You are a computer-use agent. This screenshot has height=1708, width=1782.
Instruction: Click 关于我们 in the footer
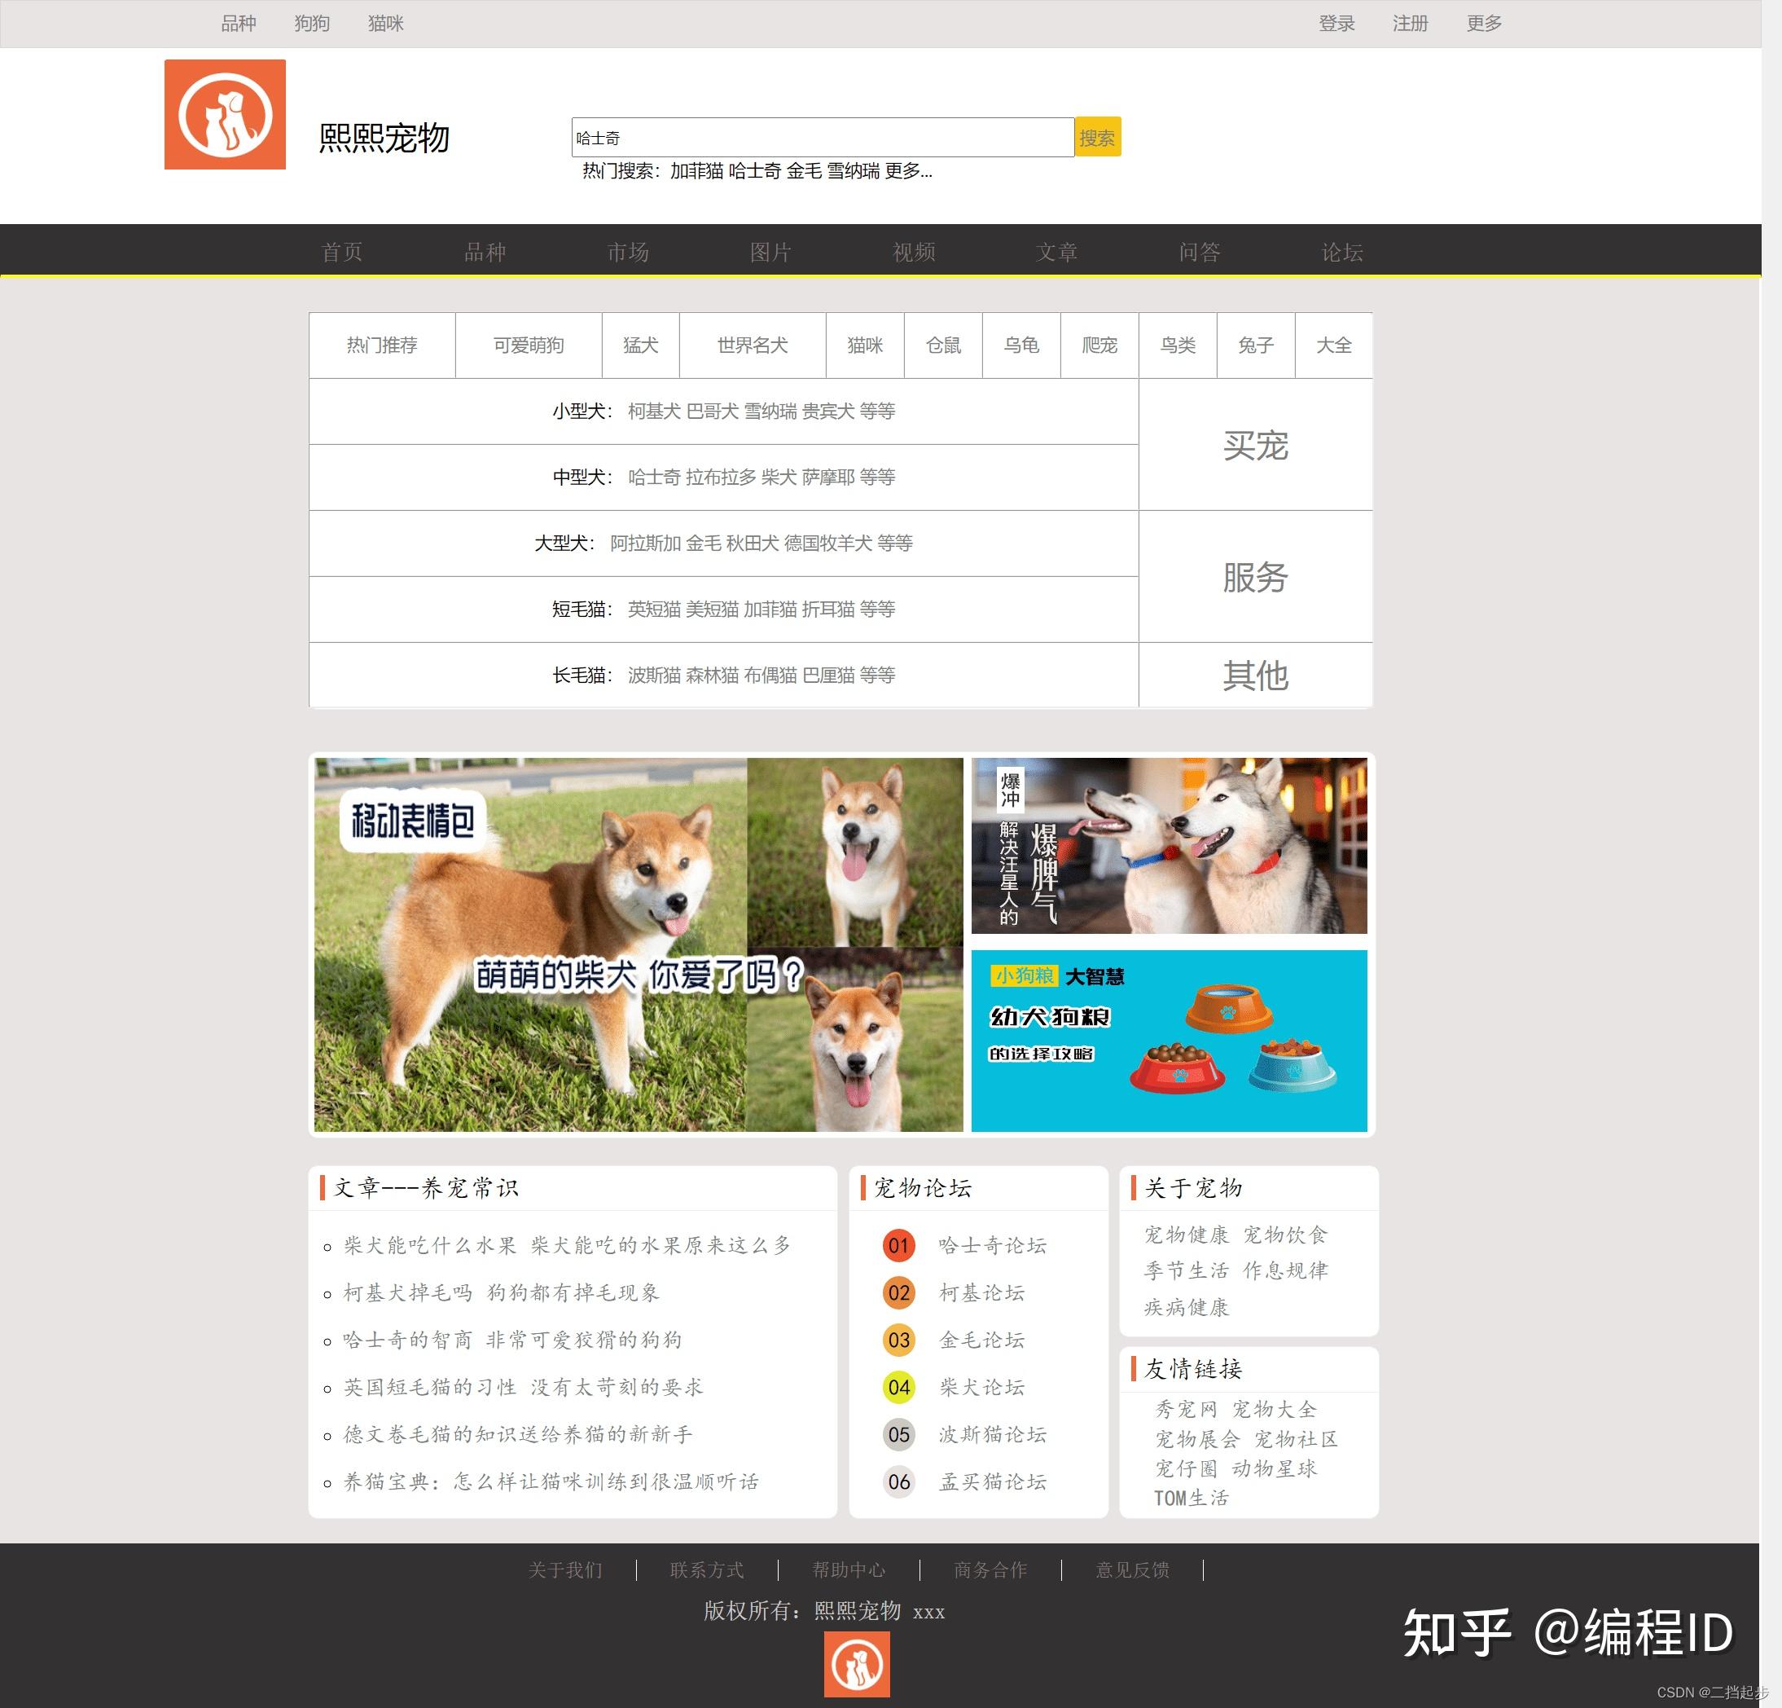point(565,1569)
